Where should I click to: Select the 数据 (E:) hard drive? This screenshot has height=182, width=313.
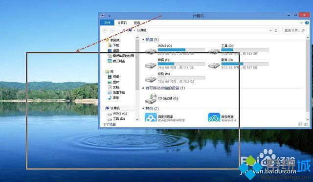[x=175, y=64]
